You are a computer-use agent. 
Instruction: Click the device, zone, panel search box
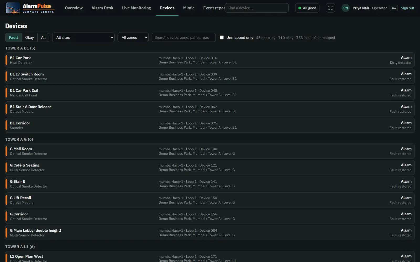(184, 37)
